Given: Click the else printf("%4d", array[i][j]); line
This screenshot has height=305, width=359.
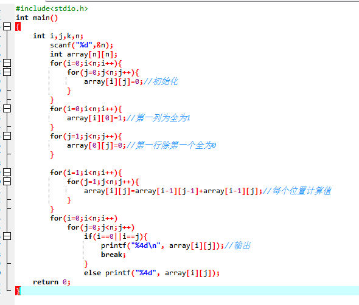Looking at the screenshot, I should coord(152,273).
